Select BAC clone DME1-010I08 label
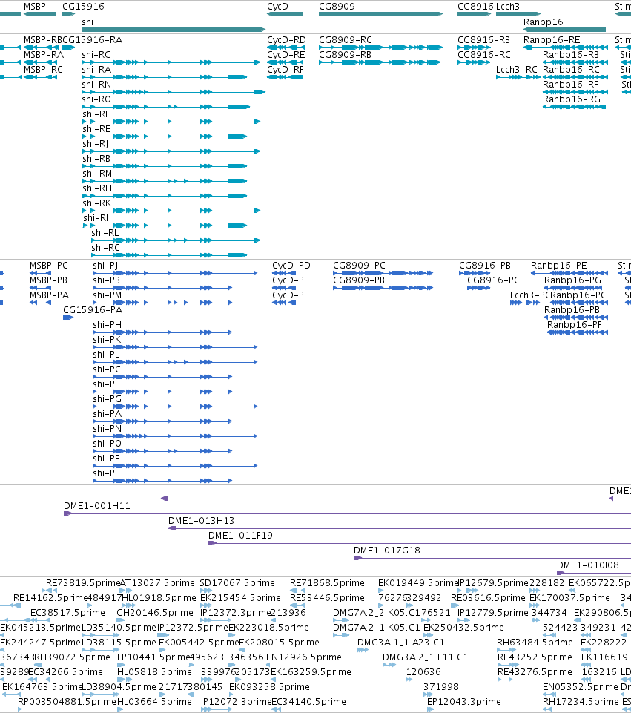Viewport: 631px width, 713px height. (x=588, y=565)
